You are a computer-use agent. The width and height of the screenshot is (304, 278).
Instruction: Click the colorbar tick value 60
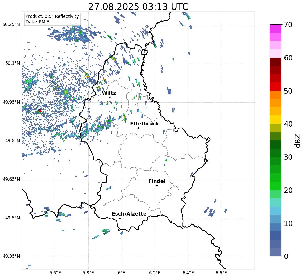tap(288, 58)
